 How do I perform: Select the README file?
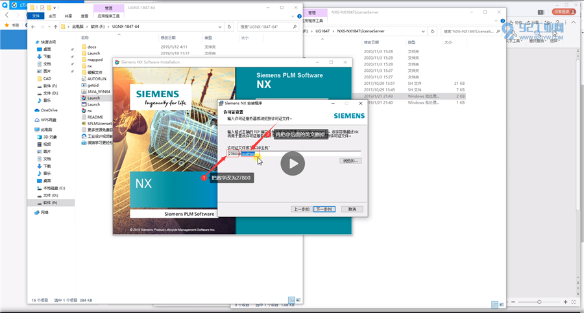95,117
